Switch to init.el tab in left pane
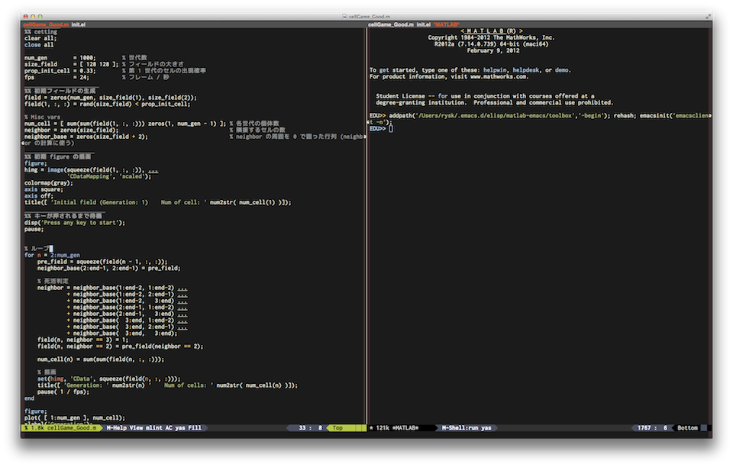The width and height of the screenshot is (733, 467). click(x=79, y=24)
